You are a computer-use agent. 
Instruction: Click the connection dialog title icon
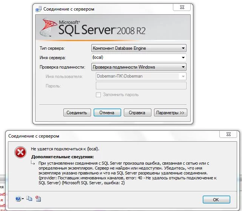tap(39, 9)
